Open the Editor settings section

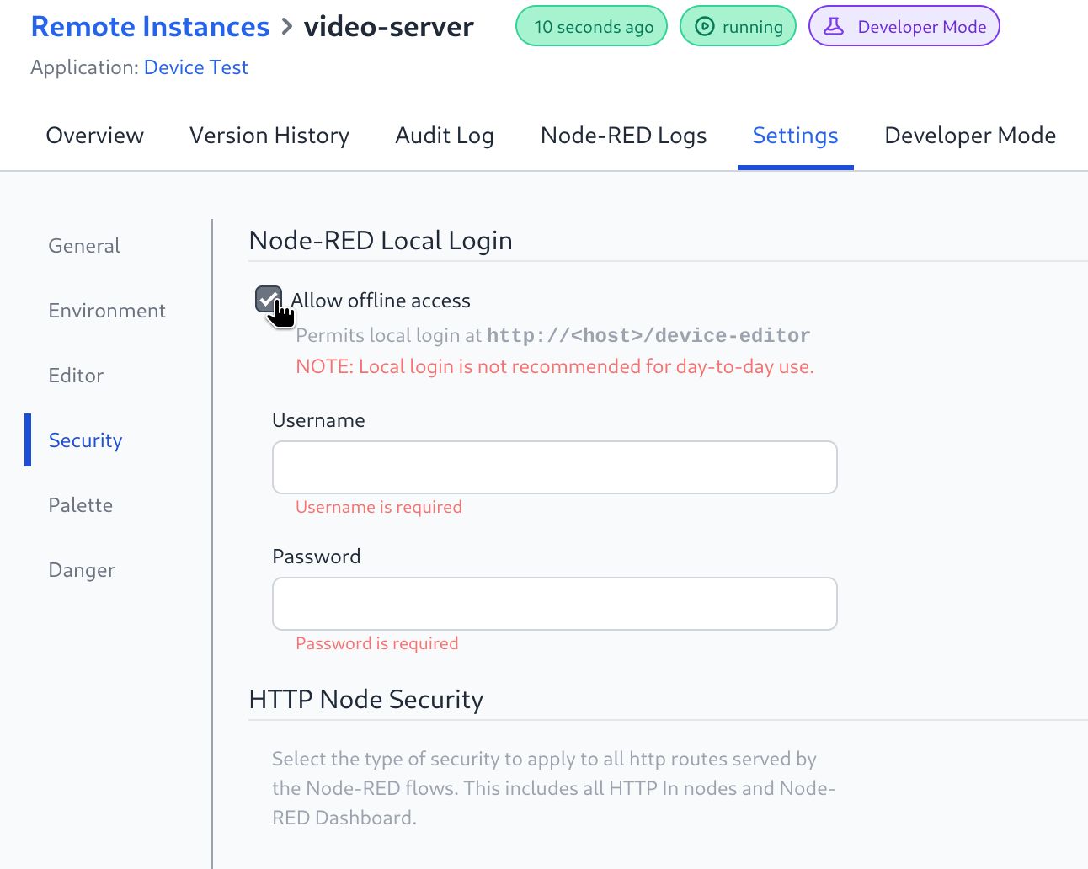(75, 376)
